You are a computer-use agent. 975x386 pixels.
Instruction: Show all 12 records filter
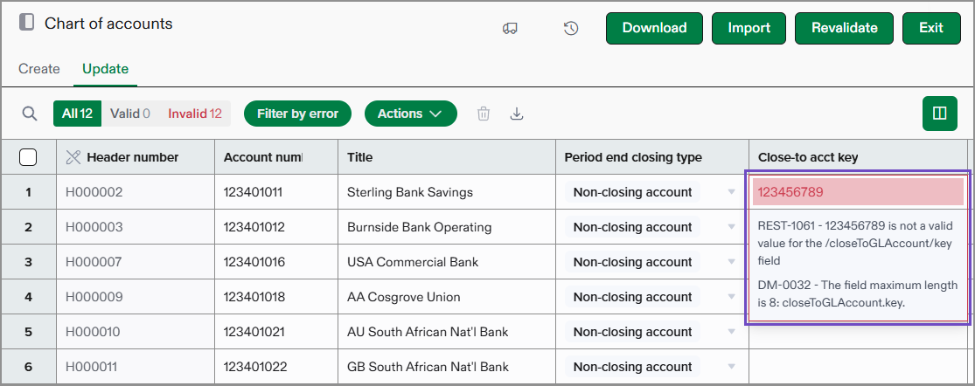coord(77,114)
